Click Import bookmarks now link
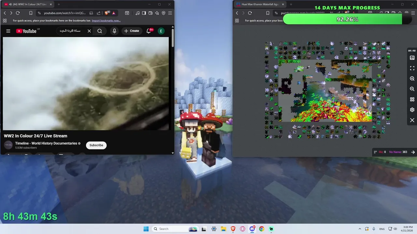The image size is (417, 234). tap(106, 20)
